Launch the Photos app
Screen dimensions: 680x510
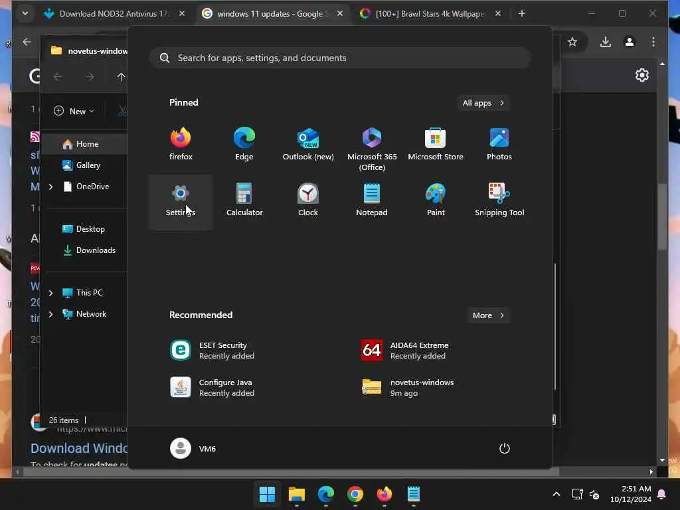point(499,144)
